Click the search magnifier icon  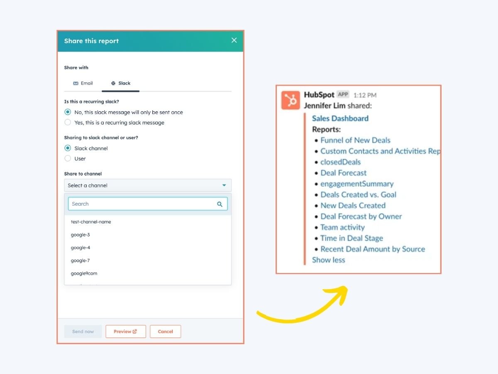[220, 204]
